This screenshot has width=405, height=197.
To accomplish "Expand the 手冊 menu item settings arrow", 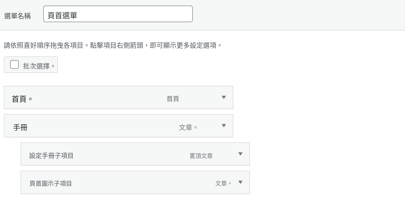I will click(x=224, y=126).
